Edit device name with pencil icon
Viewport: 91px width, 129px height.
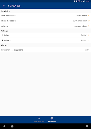(89, 16)
